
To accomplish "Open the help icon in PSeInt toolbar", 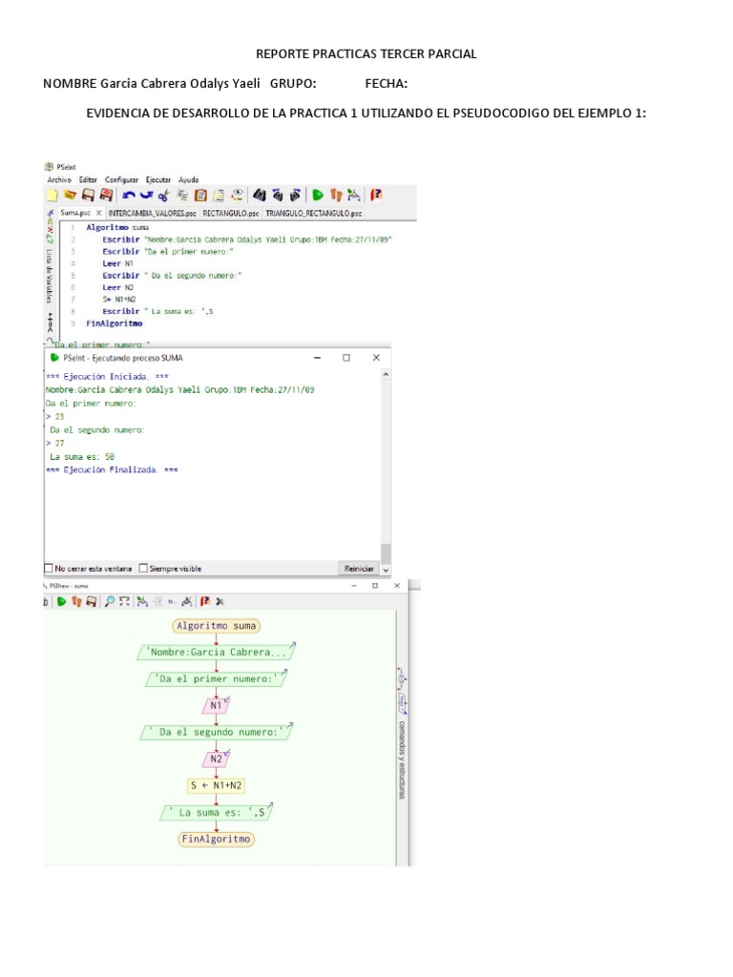I will tap(377, 195).
